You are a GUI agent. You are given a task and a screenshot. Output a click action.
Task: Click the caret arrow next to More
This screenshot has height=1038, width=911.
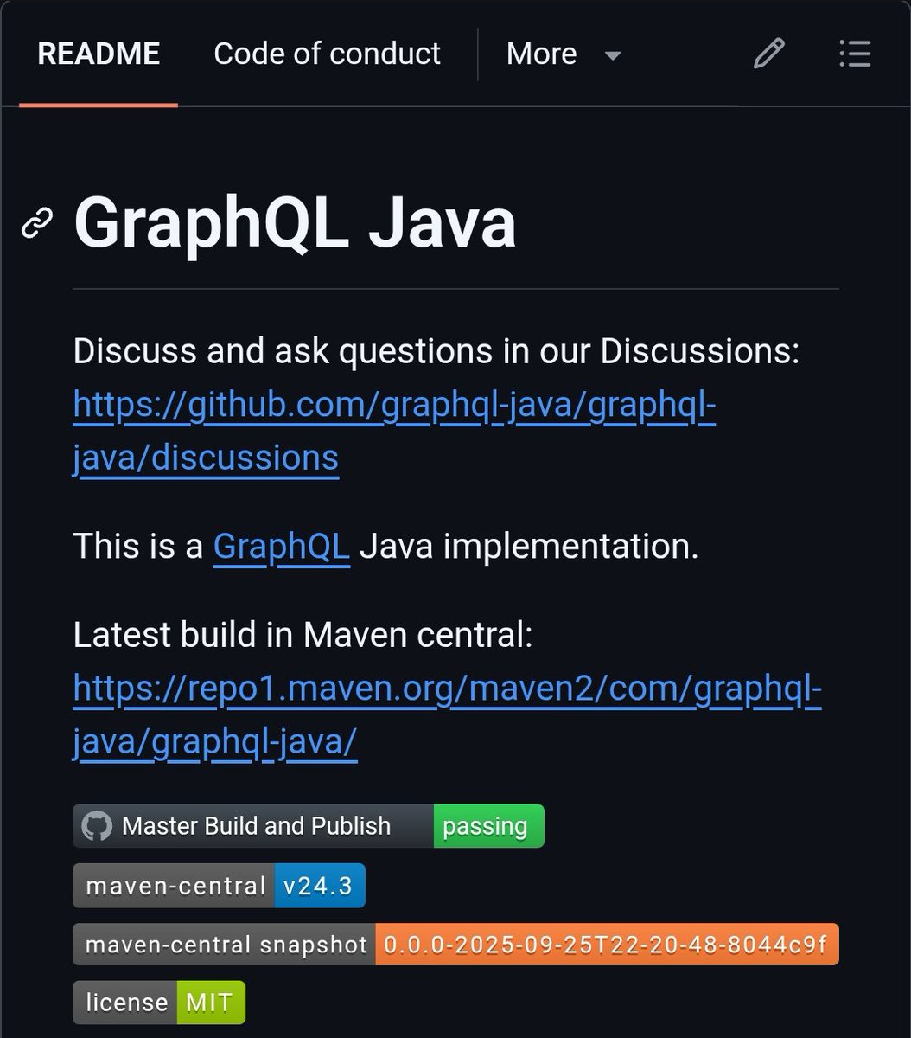[612, 55]
